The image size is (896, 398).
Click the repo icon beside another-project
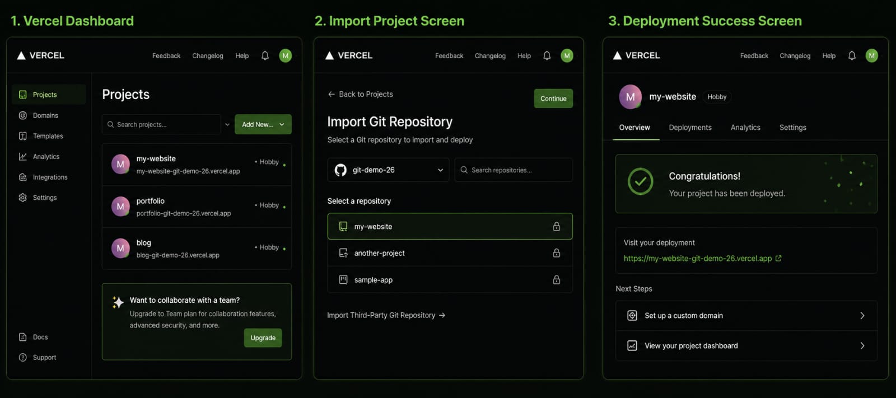click(343, 253)
